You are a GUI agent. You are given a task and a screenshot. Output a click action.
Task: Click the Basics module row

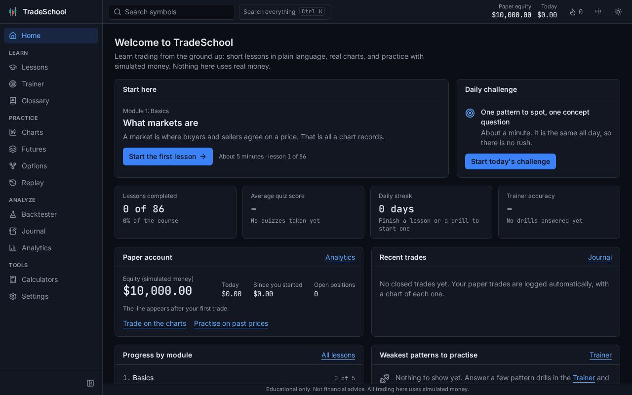239,378
